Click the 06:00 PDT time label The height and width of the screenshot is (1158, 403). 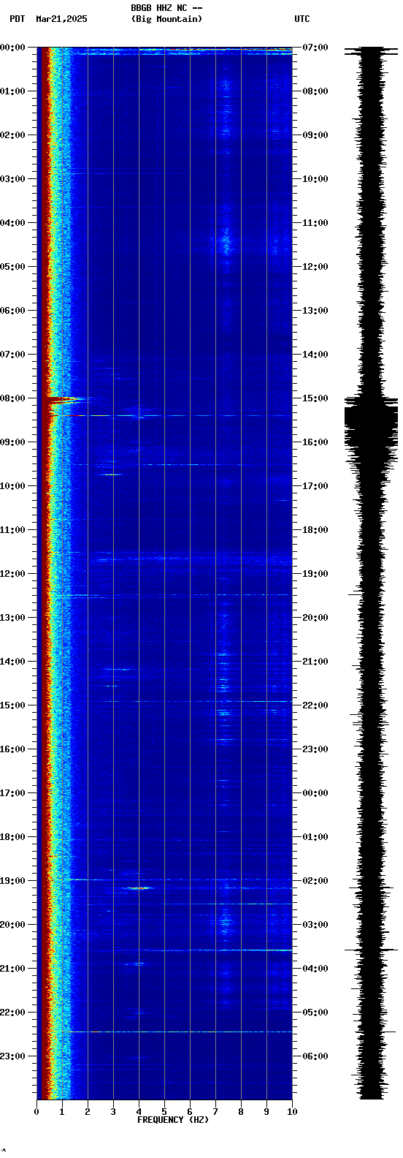click(x=13, y=311)
